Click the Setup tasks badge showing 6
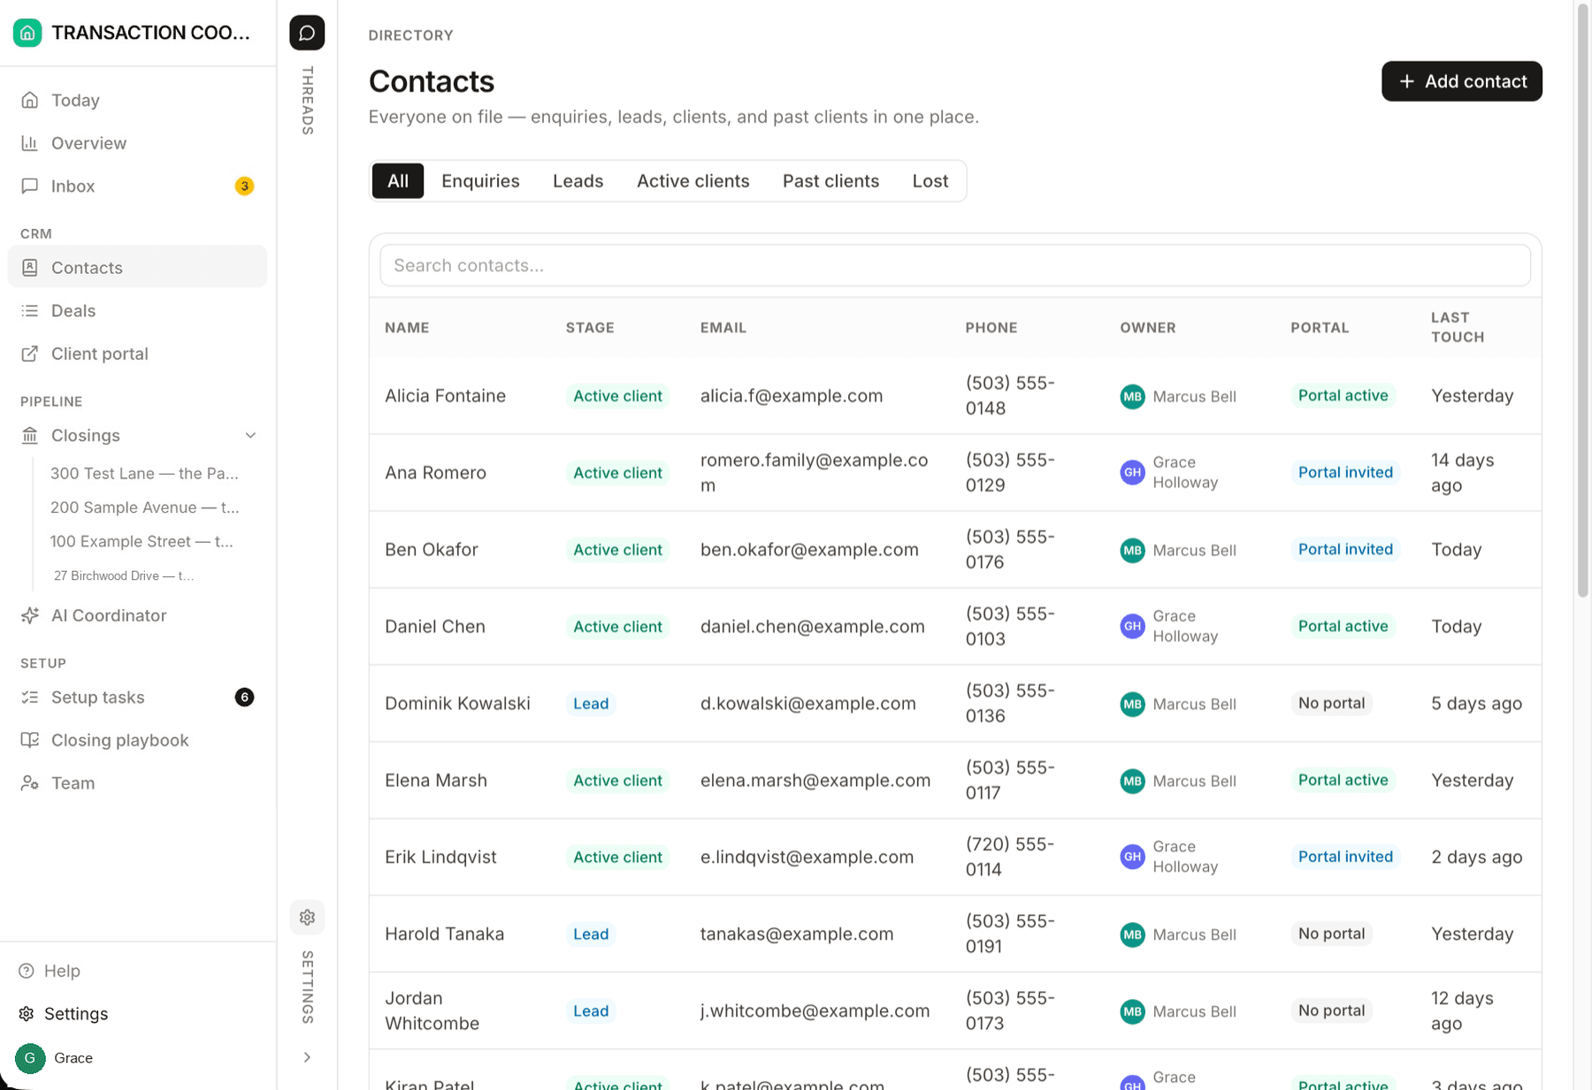Image resolution: width=1592 pixels, height=1090 pixels. [244, 697]
